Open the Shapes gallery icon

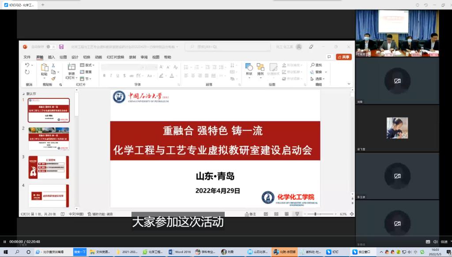249,68
